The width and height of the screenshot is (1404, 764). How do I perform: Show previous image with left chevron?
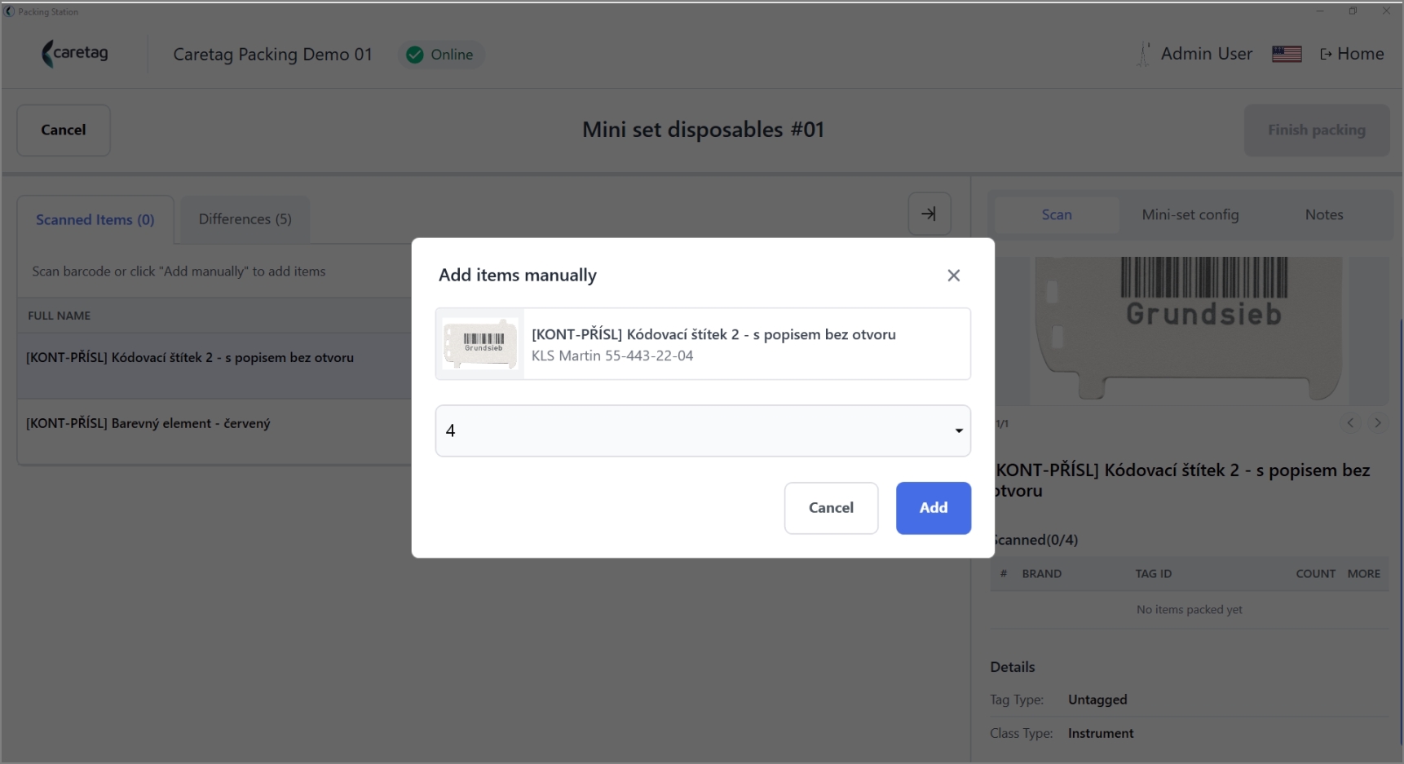pos(1350,422)
